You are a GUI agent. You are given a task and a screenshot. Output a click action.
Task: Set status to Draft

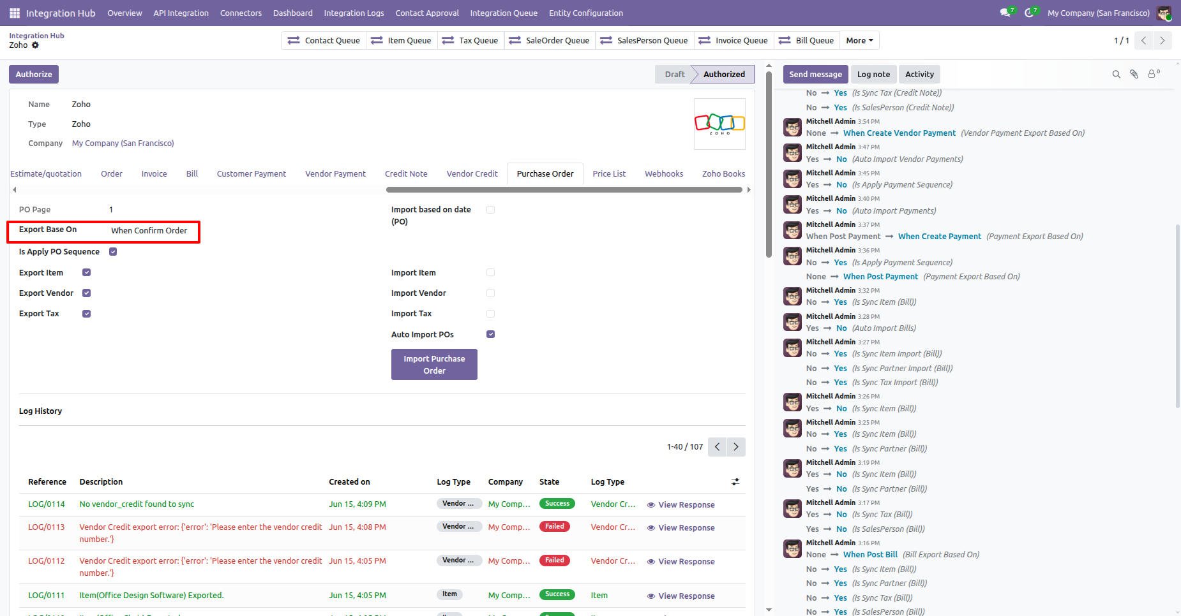point(674,75)
